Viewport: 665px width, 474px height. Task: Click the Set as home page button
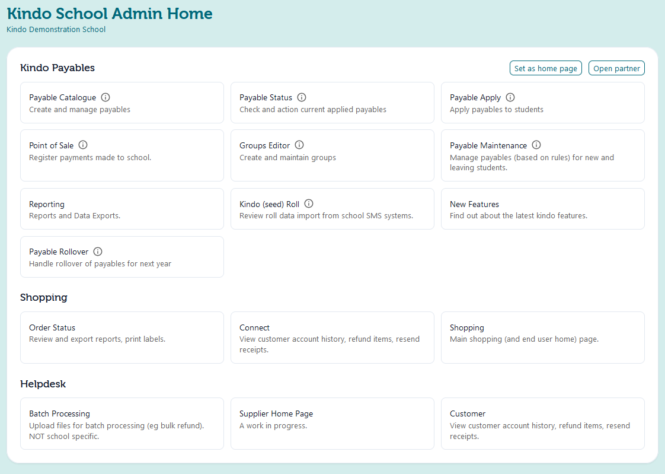point(545,68)
